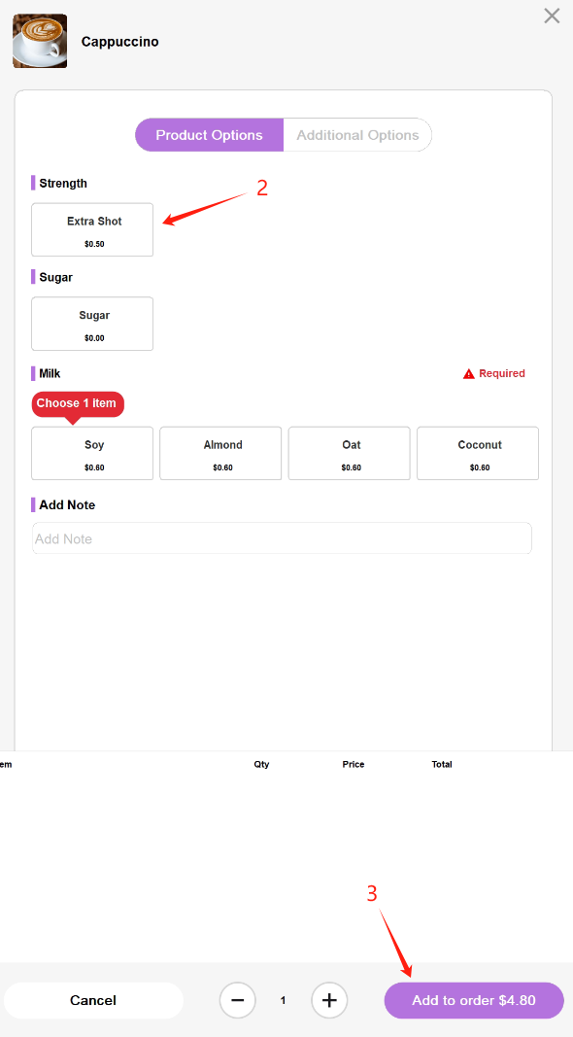Choose Soy milk option
573x1037 pixels.
click(x=92, y=453)
